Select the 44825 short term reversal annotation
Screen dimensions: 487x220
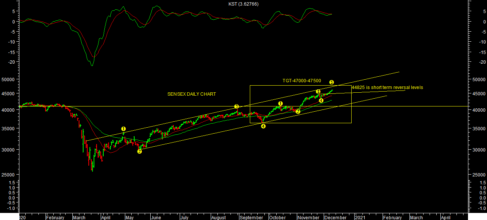coord(387,87)
